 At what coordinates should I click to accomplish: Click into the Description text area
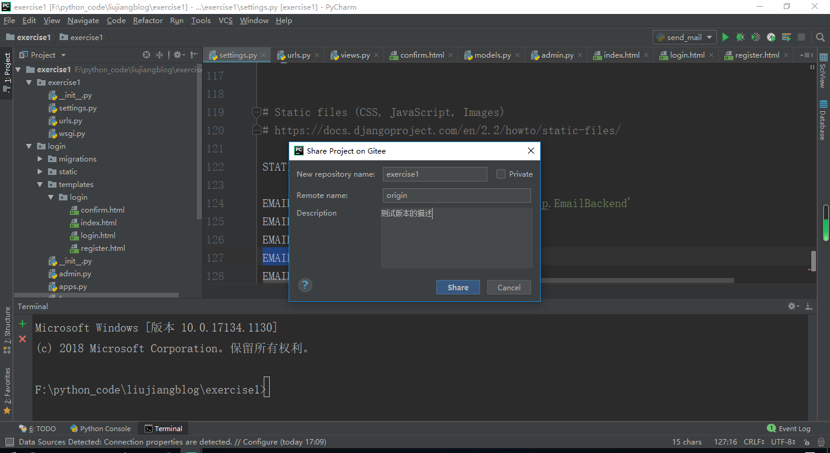(x=457, y=238)
